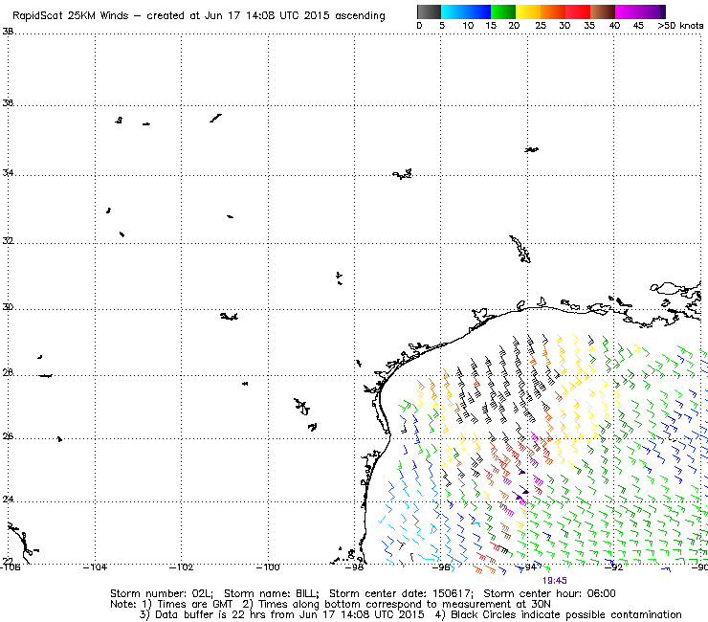Click the -98 longitude axis label

(x=354, y=567)
